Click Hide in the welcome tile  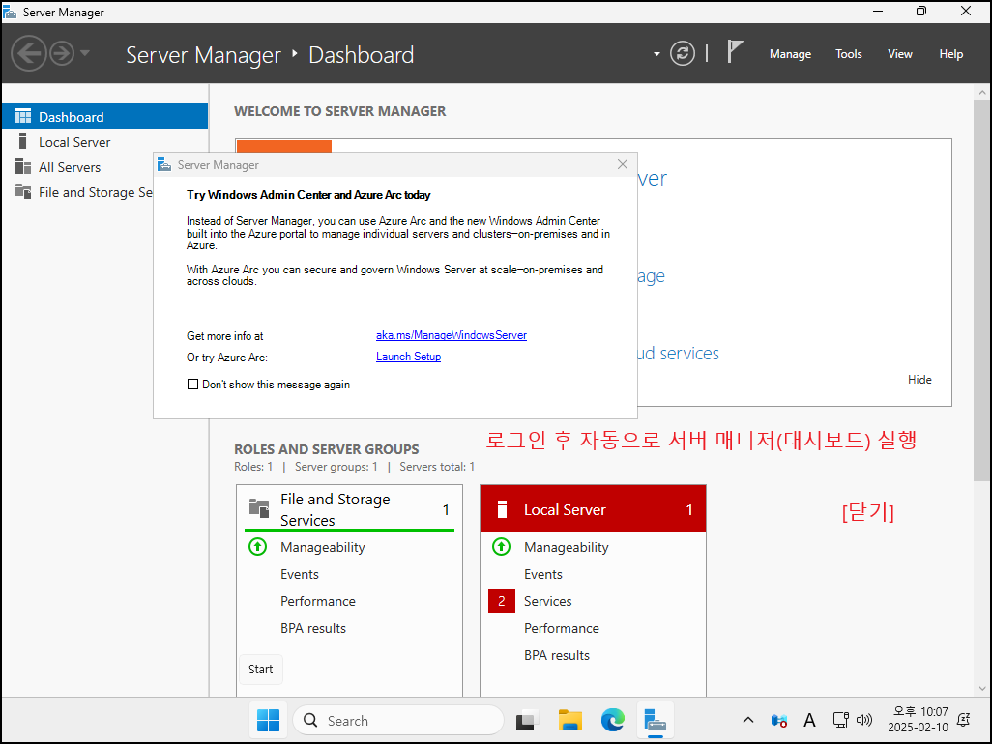[x=919, y=380]
